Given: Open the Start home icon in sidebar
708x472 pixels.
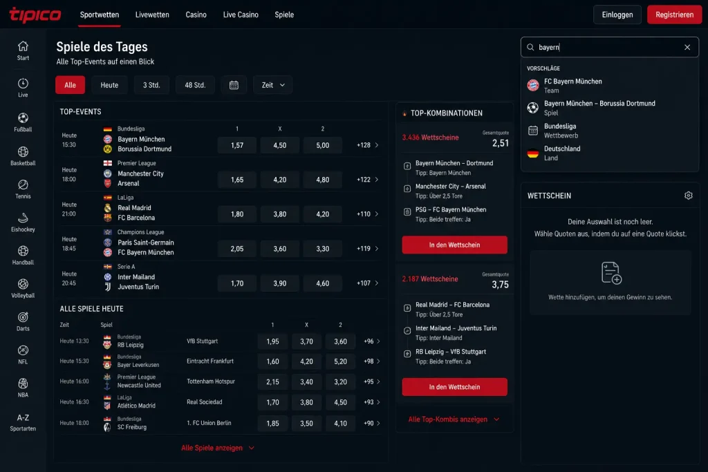Looking at the screenshot, I should [23, 46].
